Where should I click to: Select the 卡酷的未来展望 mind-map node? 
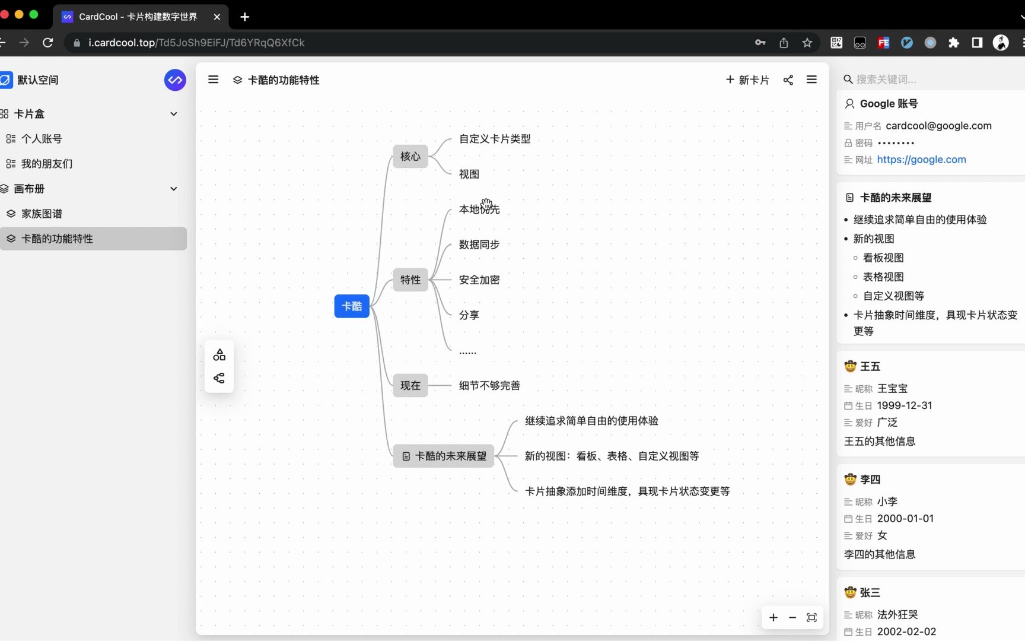click(444, 456)
